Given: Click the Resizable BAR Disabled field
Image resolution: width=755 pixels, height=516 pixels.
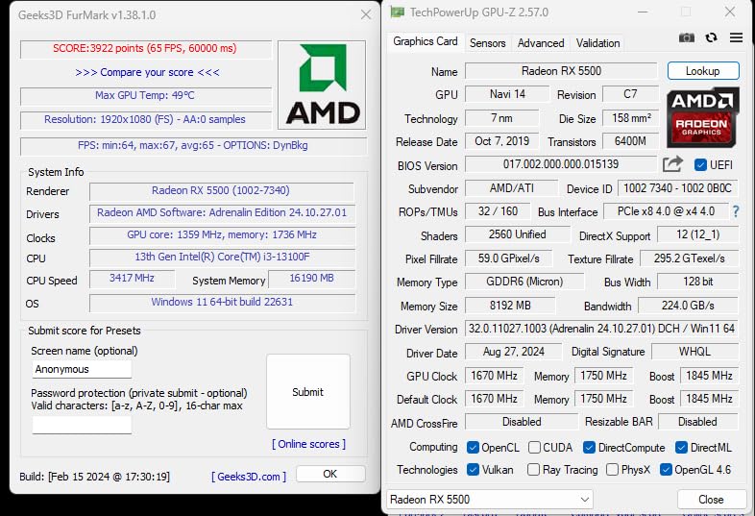Looking at the screenshot, I should tap(697, 422).
